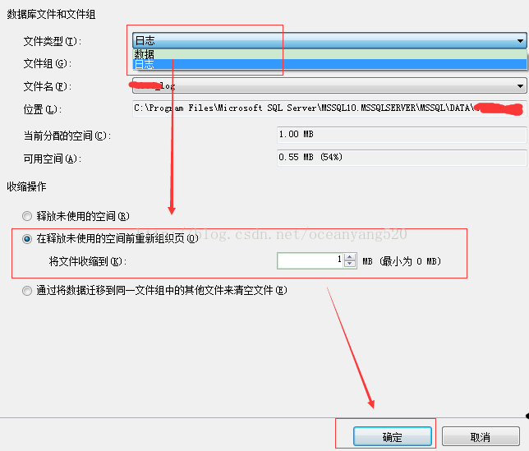529x451 pixels.
Task: Click the 数据库文件和文件组 section heading
Action: pos(51,14)
